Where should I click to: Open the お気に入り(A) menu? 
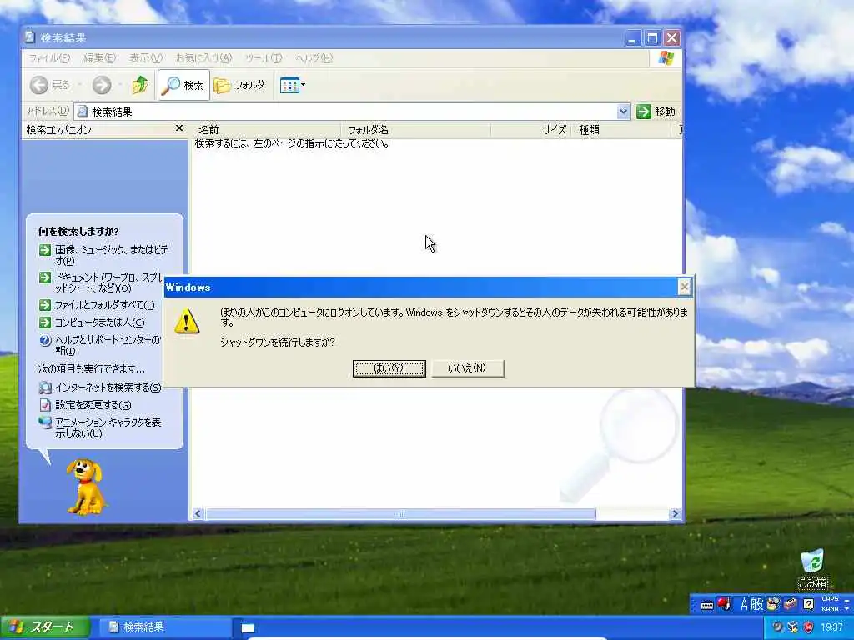pos(203,58)
